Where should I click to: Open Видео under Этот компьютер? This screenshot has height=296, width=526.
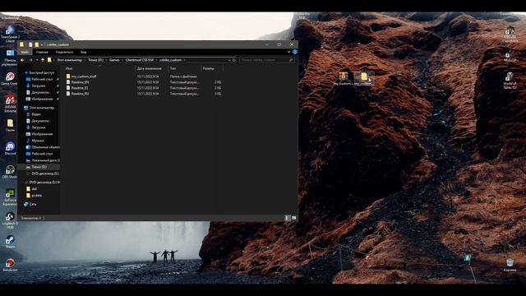point(34,114)
